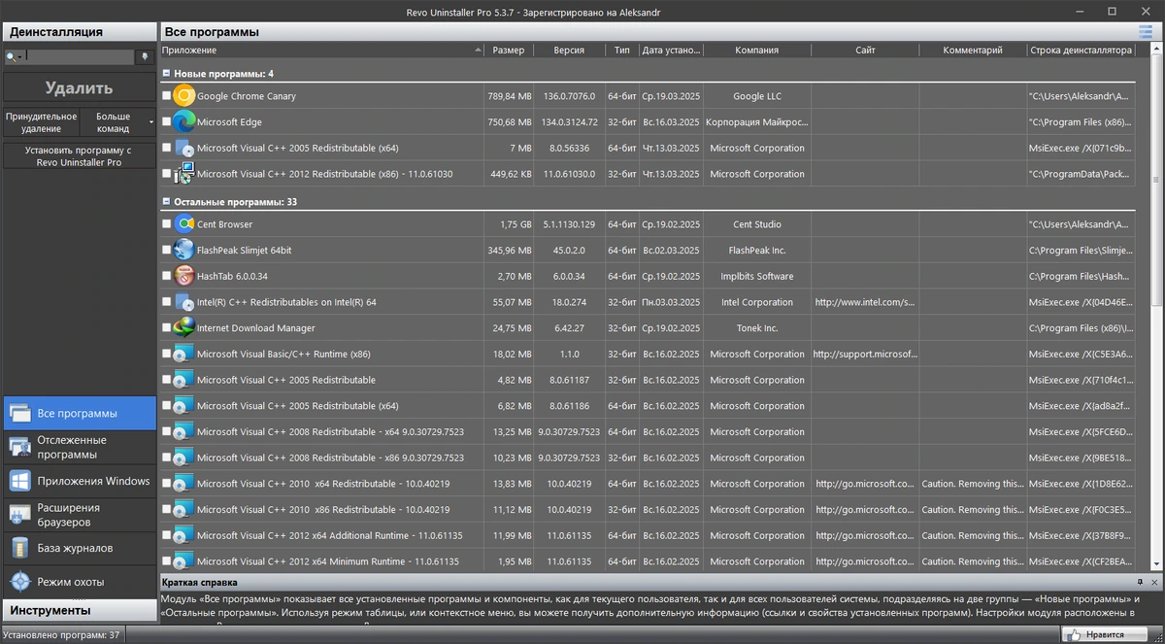Click the Отслеженные программы sidebar icon
1165x644 pixels.
coord(20,447)
